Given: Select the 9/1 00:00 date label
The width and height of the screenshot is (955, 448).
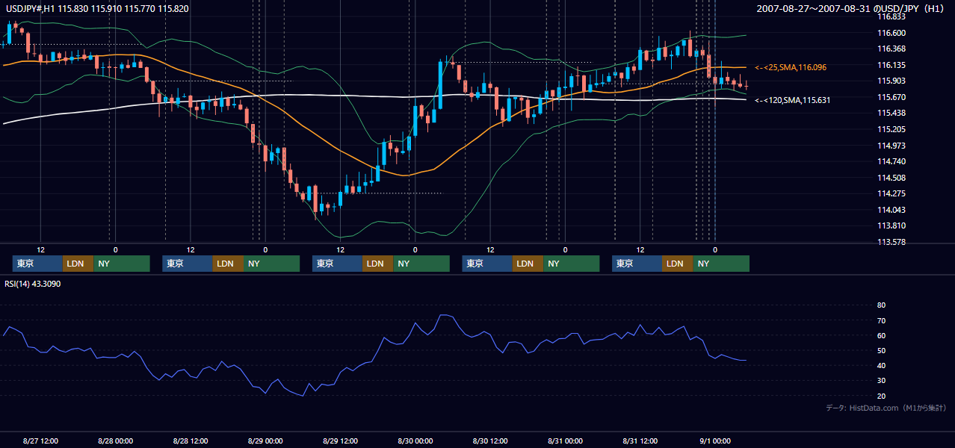Looking at the screenshot, I should [714, 441].
